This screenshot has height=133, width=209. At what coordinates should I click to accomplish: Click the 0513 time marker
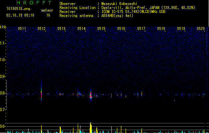(61, 29)
